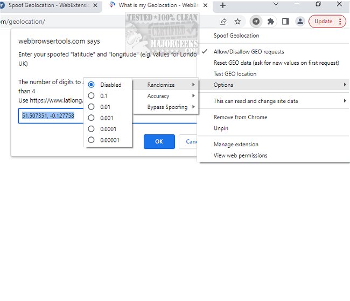Screen dimensions: 350x301
Task: Toggle Allow/Disallow GEO requests
Action: (x=274, y=52)
